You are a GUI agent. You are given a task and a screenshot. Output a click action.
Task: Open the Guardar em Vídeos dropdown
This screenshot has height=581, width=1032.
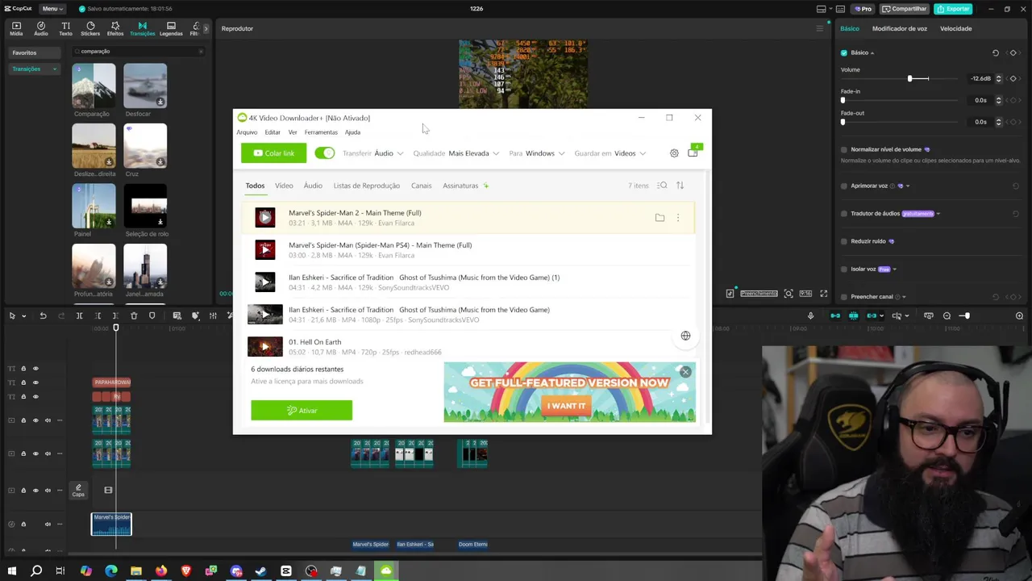[610, 153]
